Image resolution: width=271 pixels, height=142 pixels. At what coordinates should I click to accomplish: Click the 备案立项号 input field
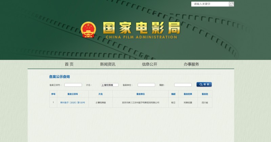point(73,85)
